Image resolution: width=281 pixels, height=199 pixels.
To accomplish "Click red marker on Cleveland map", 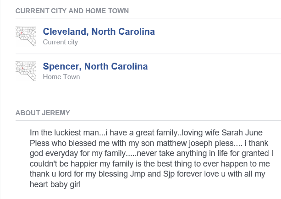I will pos(22,33).
